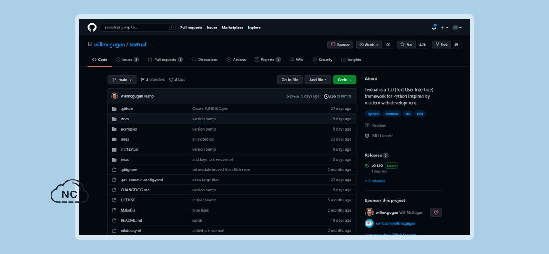This screenshot has width=549, height=254.
Task: Open the Add file dropdown
Action: pos(318,80)
